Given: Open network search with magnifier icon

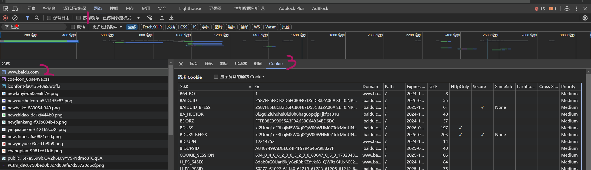Looking at the screenshot, I should 37,18.
